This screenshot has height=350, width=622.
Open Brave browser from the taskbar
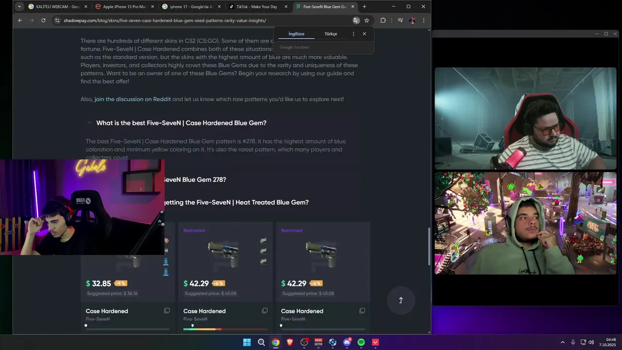[x=290, y=342]
